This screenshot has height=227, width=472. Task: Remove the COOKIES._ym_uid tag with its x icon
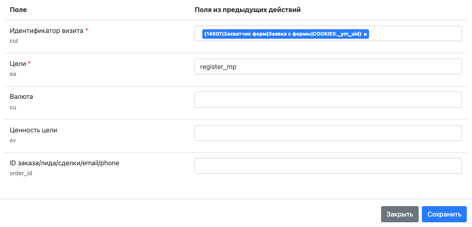(365, 35)
